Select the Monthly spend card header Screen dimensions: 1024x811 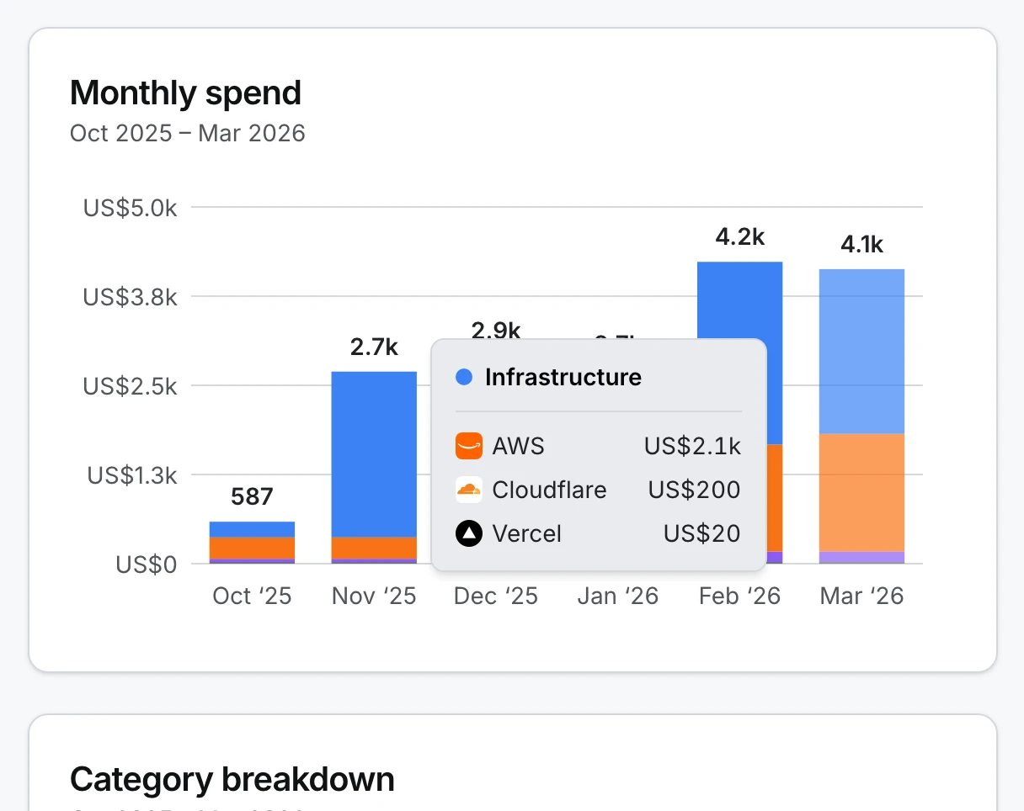(x=186, y=93)
